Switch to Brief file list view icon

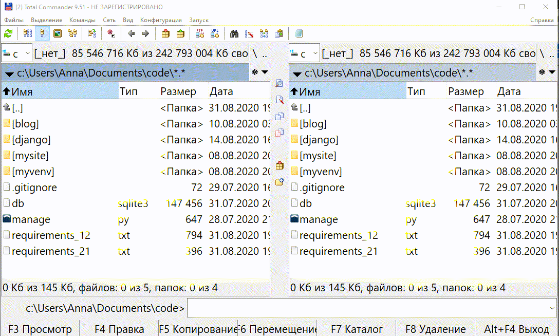[27, 34]
